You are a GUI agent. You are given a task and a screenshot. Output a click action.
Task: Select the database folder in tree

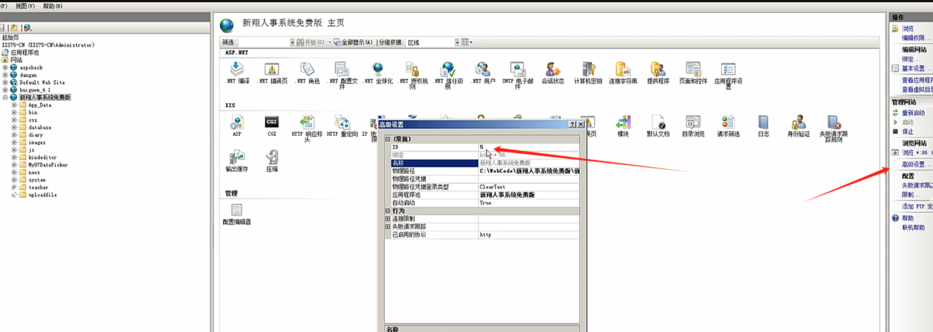(x=39, y=128)
